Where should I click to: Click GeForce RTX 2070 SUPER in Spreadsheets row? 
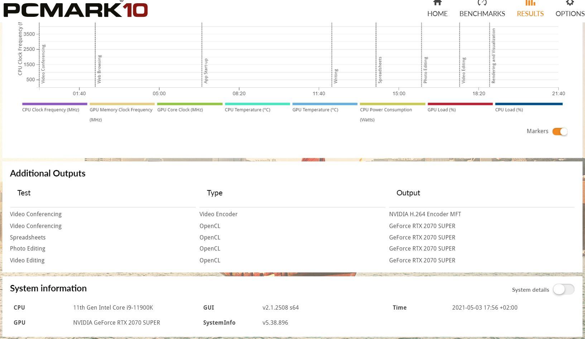pos(422,237)
